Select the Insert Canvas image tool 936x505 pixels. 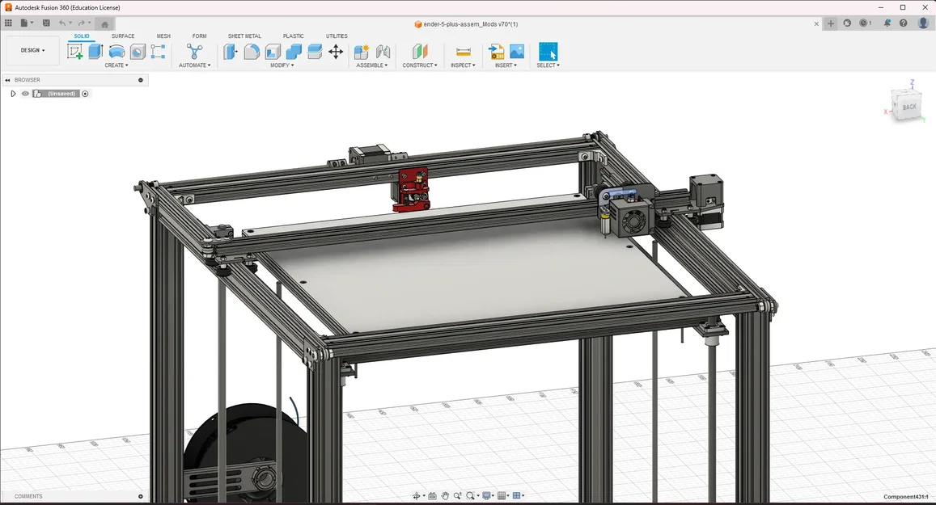pos(517,52)
